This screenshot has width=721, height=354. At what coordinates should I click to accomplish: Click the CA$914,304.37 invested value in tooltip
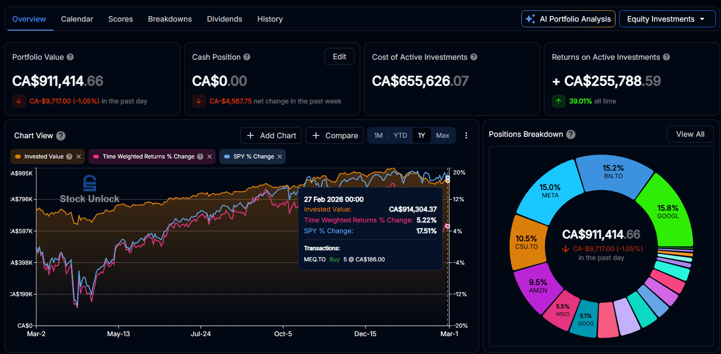tap(413, 210)
